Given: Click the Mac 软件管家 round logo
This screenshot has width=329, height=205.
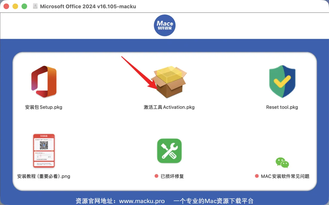Looking at the screenshot, I should click(165, 25).
